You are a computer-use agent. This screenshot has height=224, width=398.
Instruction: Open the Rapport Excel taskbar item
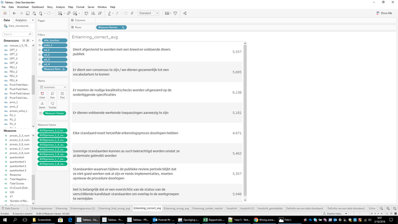click(x=214, y=220)
